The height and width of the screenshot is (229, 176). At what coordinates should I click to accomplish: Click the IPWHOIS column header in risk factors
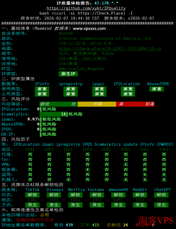(165, 144)
